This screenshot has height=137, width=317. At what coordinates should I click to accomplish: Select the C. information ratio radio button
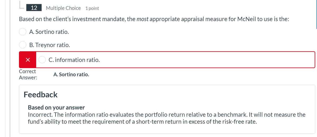coord(42,60)
